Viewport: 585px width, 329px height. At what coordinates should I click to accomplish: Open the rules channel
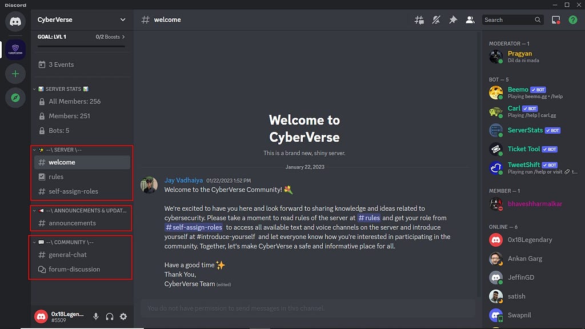[x=82, y=177]
